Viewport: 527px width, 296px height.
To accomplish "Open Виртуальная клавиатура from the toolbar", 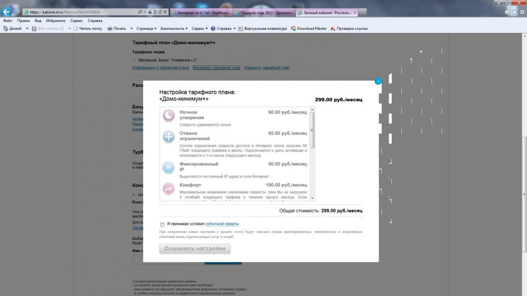I will click(263, 29).
